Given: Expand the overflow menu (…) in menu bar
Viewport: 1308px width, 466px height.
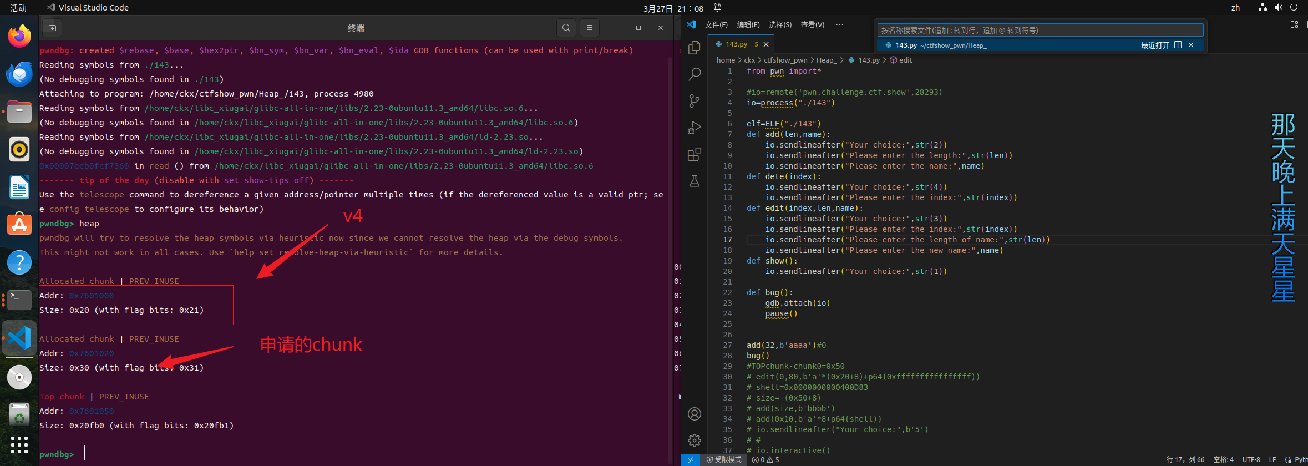Looking at the screenshot, I should 840,24.
